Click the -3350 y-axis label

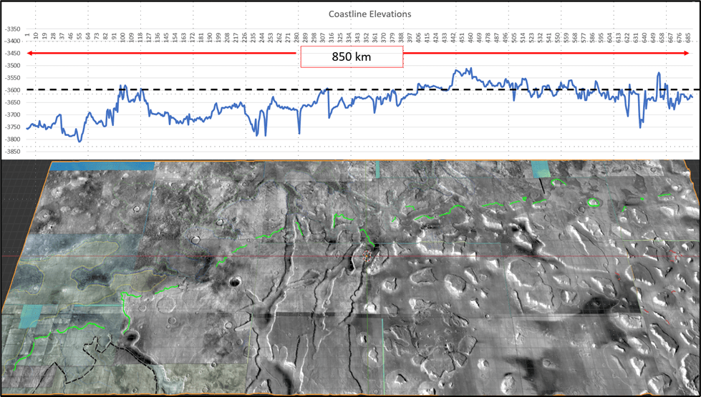pos(12,29)
